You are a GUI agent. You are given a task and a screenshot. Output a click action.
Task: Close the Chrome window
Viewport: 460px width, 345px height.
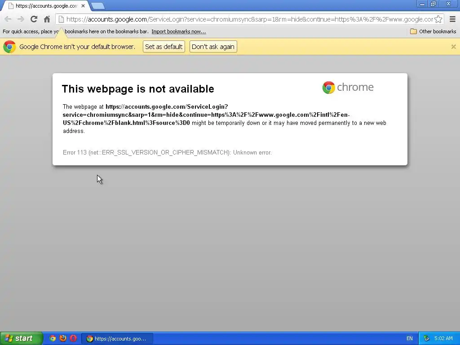[x=449, y=4]
